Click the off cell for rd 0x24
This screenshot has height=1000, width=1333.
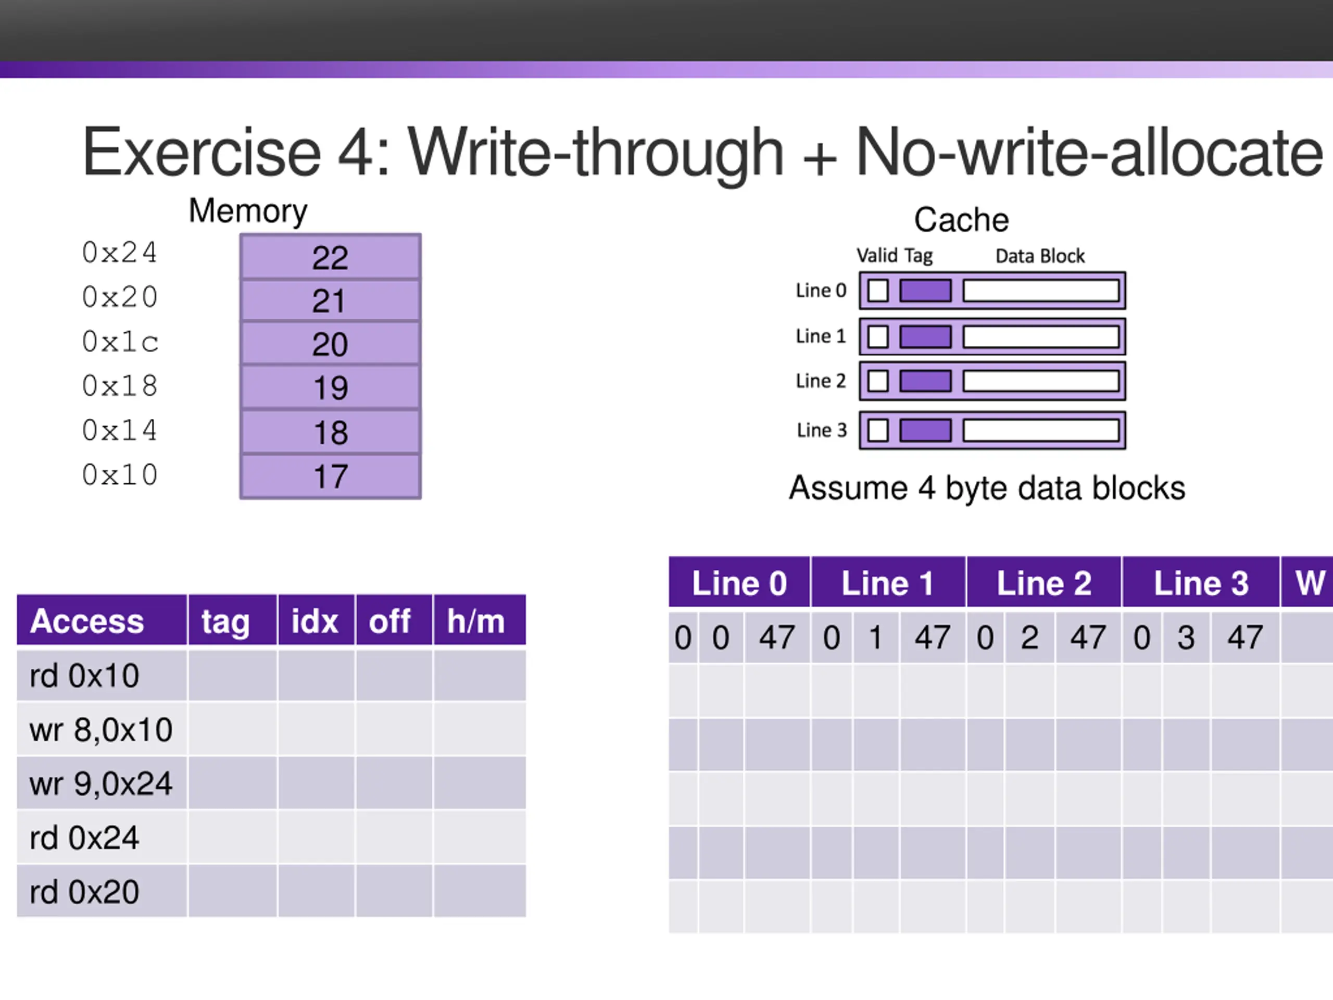[x=394, y=836]
